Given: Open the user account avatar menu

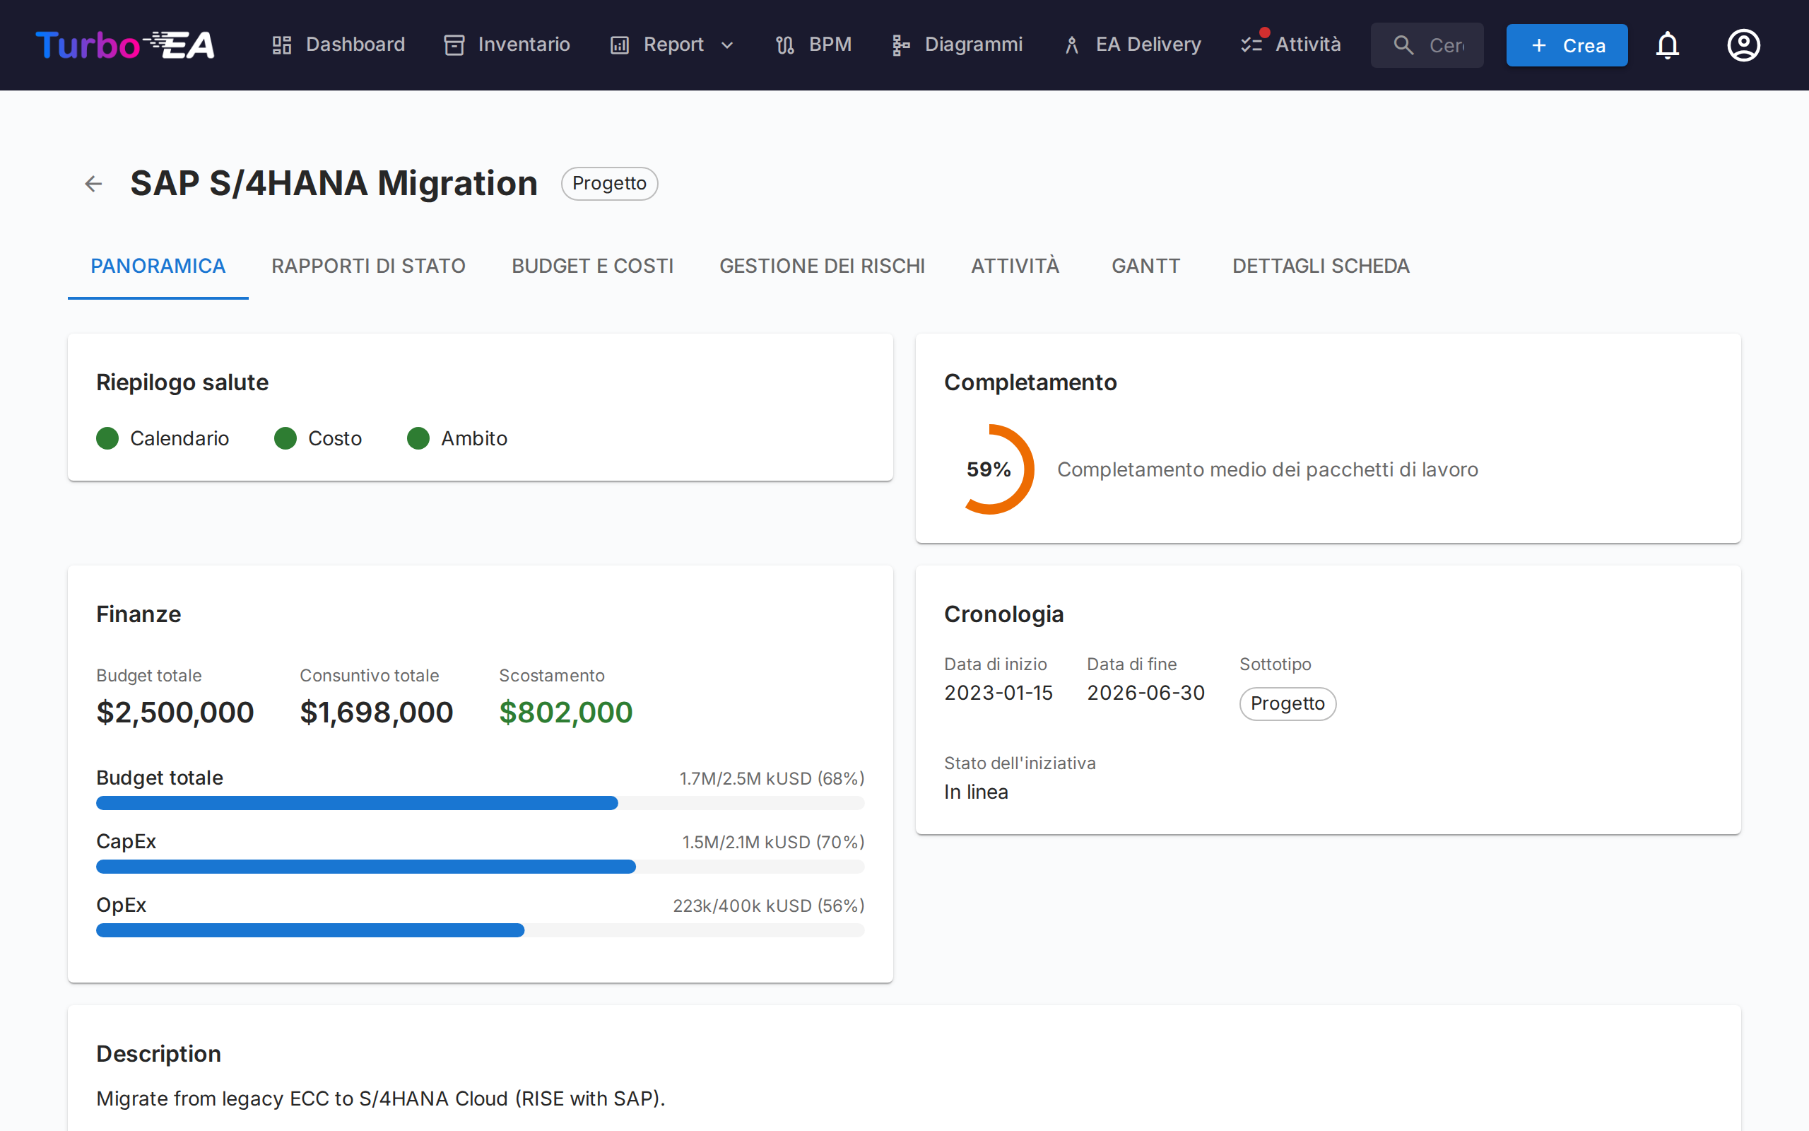Looking at the screenshot, I should 1743,45.
